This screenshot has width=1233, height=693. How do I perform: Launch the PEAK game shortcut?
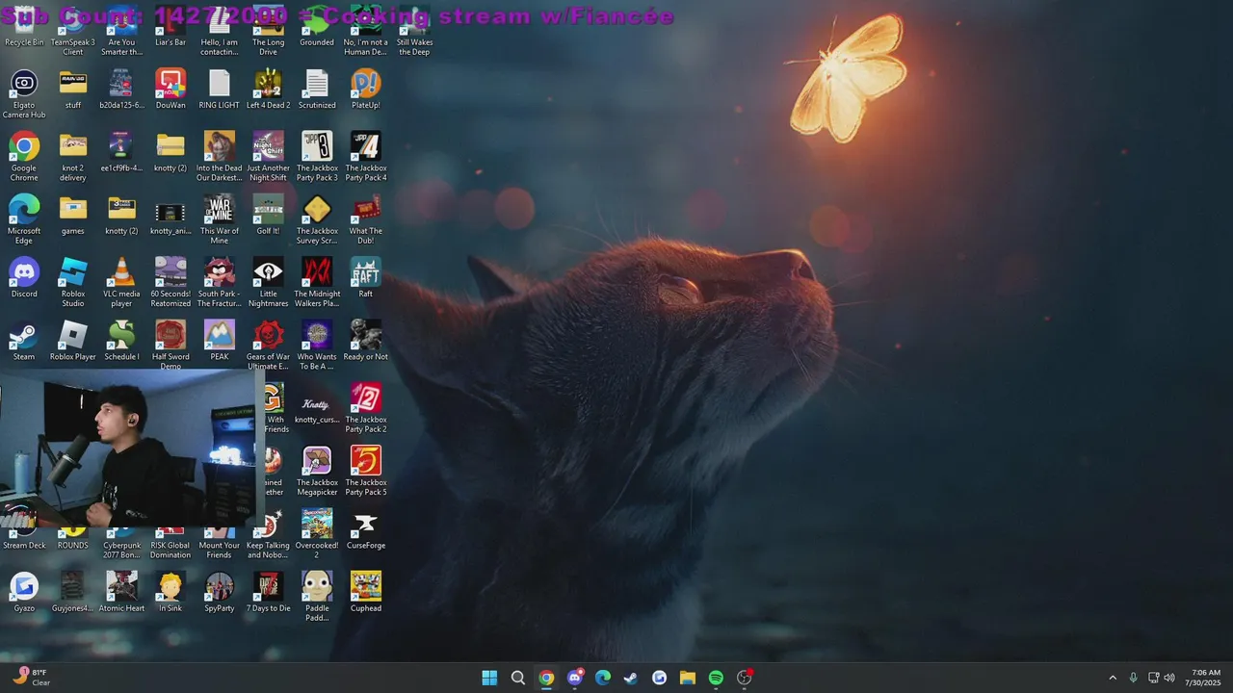(220, 340)
